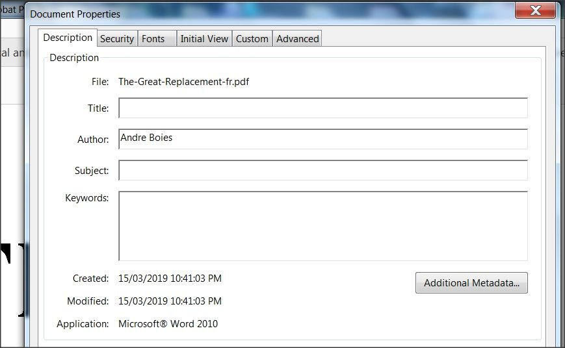565x348 pixels.
Task: Close the Document Properties dialog
Action: (536, 10)
